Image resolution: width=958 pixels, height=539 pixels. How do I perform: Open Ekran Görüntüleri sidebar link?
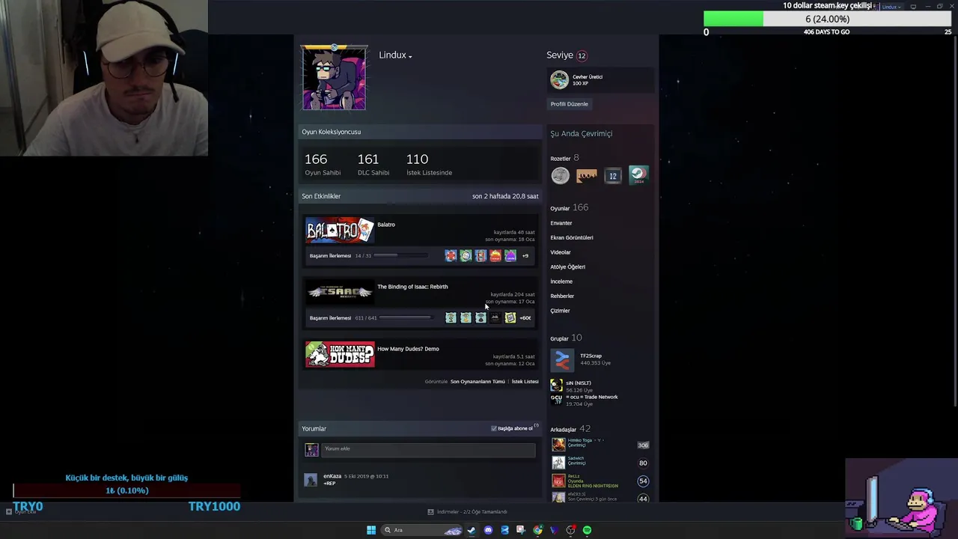click(x=572, y=238)
